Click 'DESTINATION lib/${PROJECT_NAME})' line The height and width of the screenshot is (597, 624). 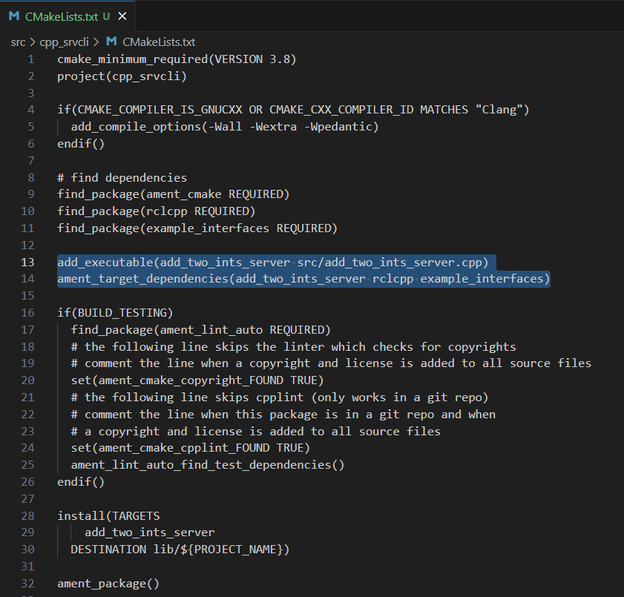click(180, 550)
